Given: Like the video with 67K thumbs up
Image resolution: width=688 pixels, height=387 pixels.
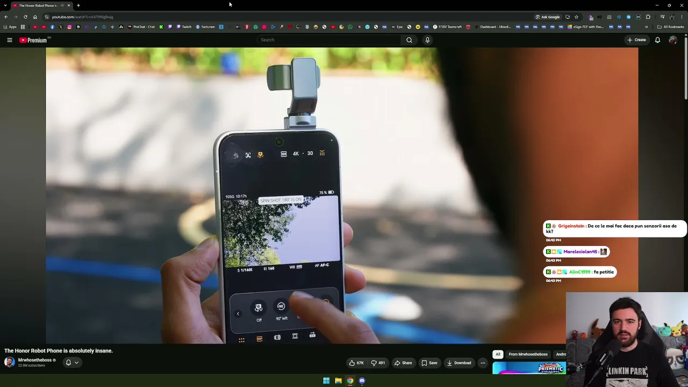Looking at the screenshot, I should 356,363.
